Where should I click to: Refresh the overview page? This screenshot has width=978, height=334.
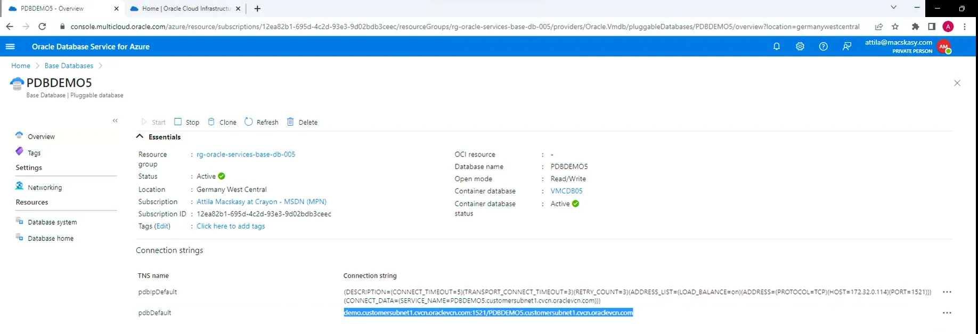[262, 122]
